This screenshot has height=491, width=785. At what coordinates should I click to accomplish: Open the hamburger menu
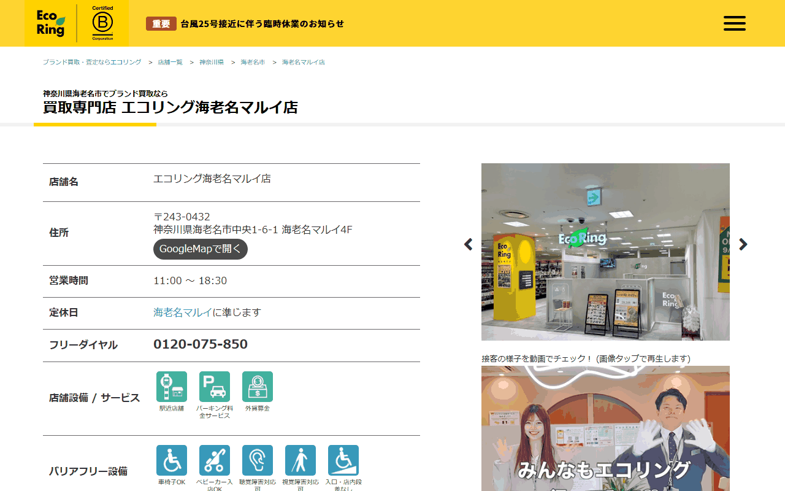(x=734, y=23)
